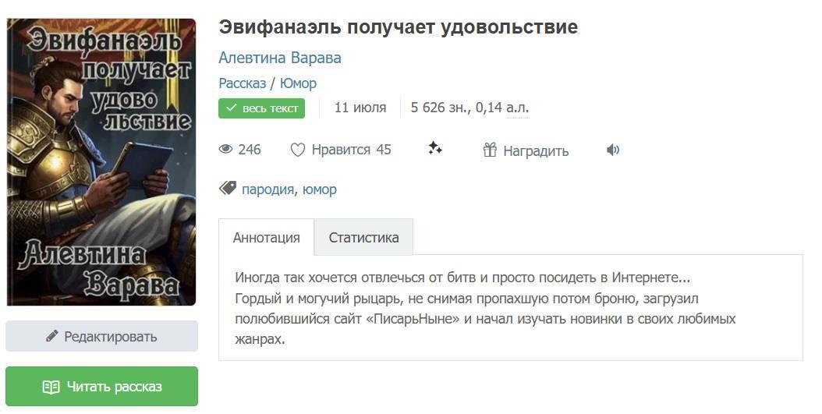Click the underlined а.л. abbreviation
Image resolution: width=822 pixels, height=414 pixels.
[517, 108]
